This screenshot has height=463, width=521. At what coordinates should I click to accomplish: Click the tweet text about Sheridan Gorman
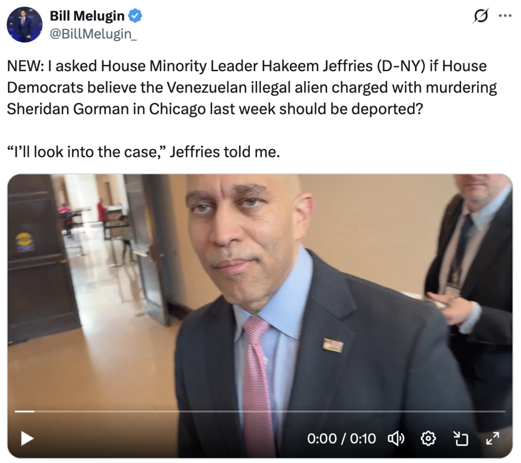(x=252, y=87)
